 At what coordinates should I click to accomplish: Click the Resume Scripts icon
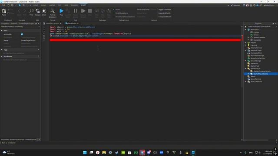click(x=83, y=11)
